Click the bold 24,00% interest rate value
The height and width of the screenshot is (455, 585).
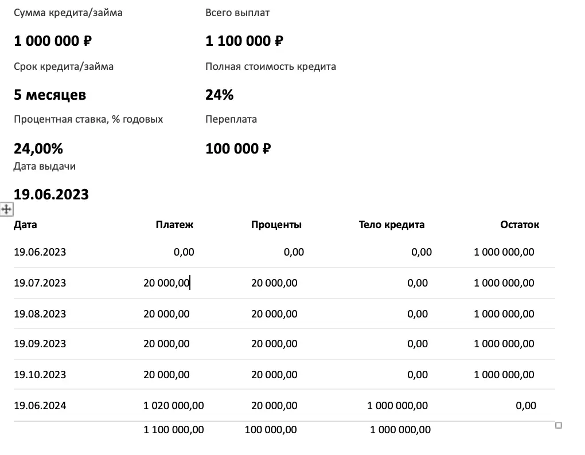tap(38, 149)
